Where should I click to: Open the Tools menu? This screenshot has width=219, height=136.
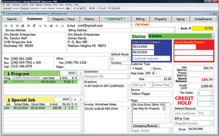click(x=61, y=5)
